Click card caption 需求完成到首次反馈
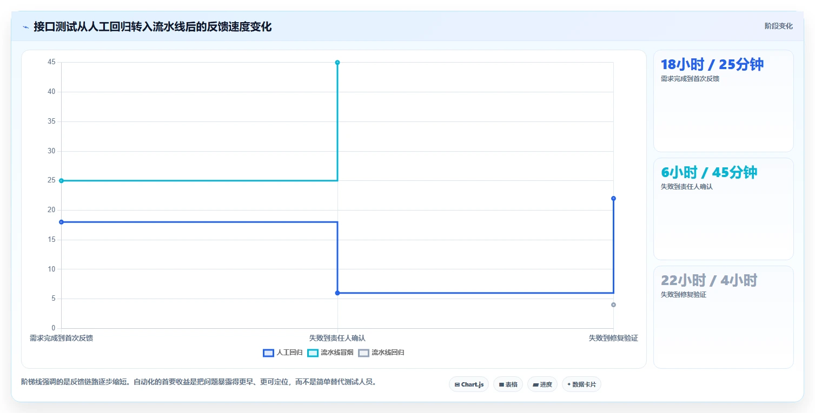 (x=690, y=78)
